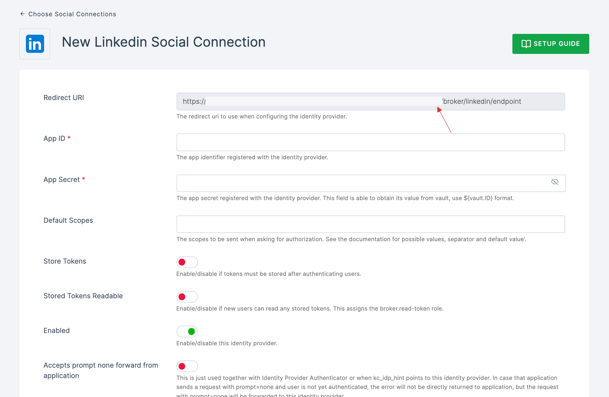This screenshot has width=609, height=397.
Task: Click the App Secret field label
Action: pos(64,180)
